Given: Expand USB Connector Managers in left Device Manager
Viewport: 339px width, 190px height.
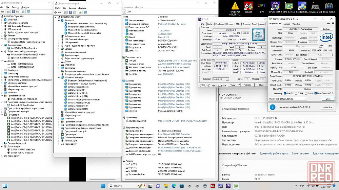Looking at the screenshot, I should coord(2,26).
